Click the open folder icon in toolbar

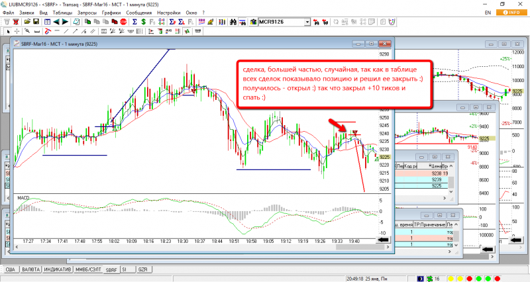pyautogui.click(x=27, y=22)
